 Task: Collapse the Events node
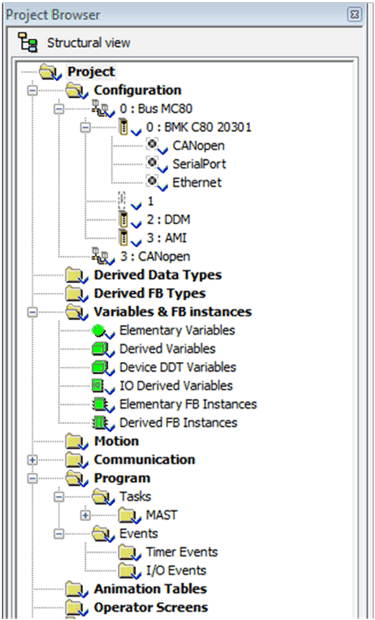point(59,534)
